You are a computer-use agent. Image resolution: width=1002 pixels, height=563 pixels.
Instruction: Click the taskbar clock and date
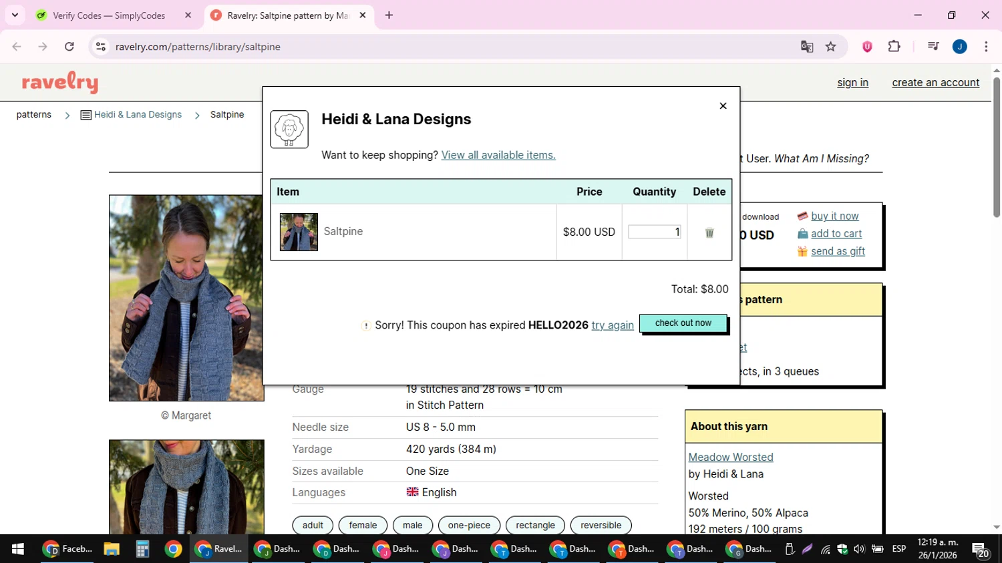point(938,549)
